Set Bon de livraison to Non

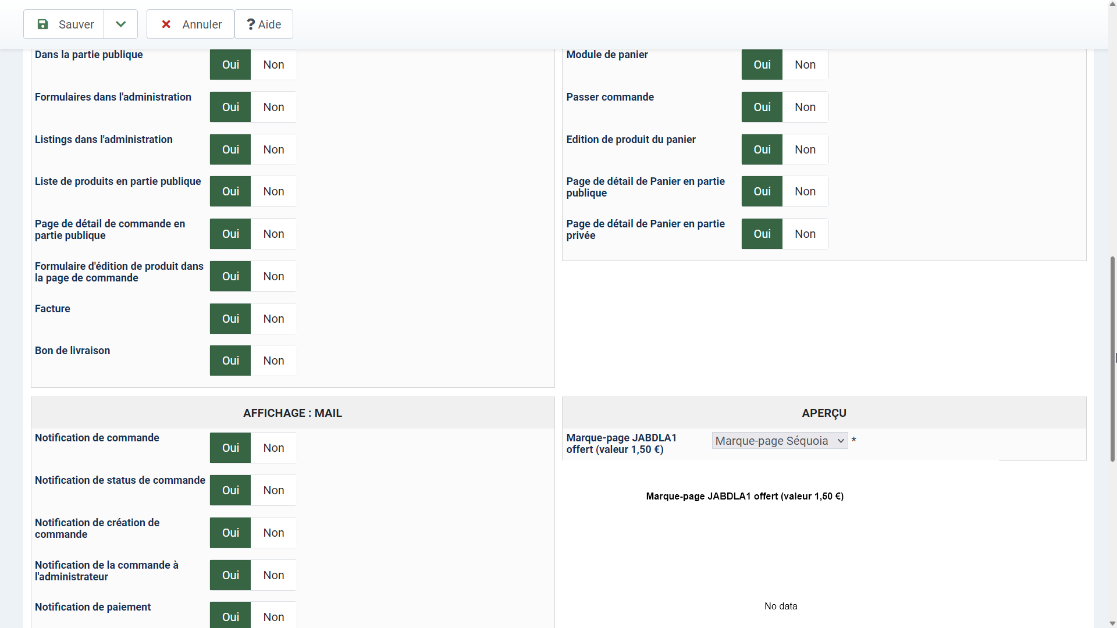tap(273, 361)
